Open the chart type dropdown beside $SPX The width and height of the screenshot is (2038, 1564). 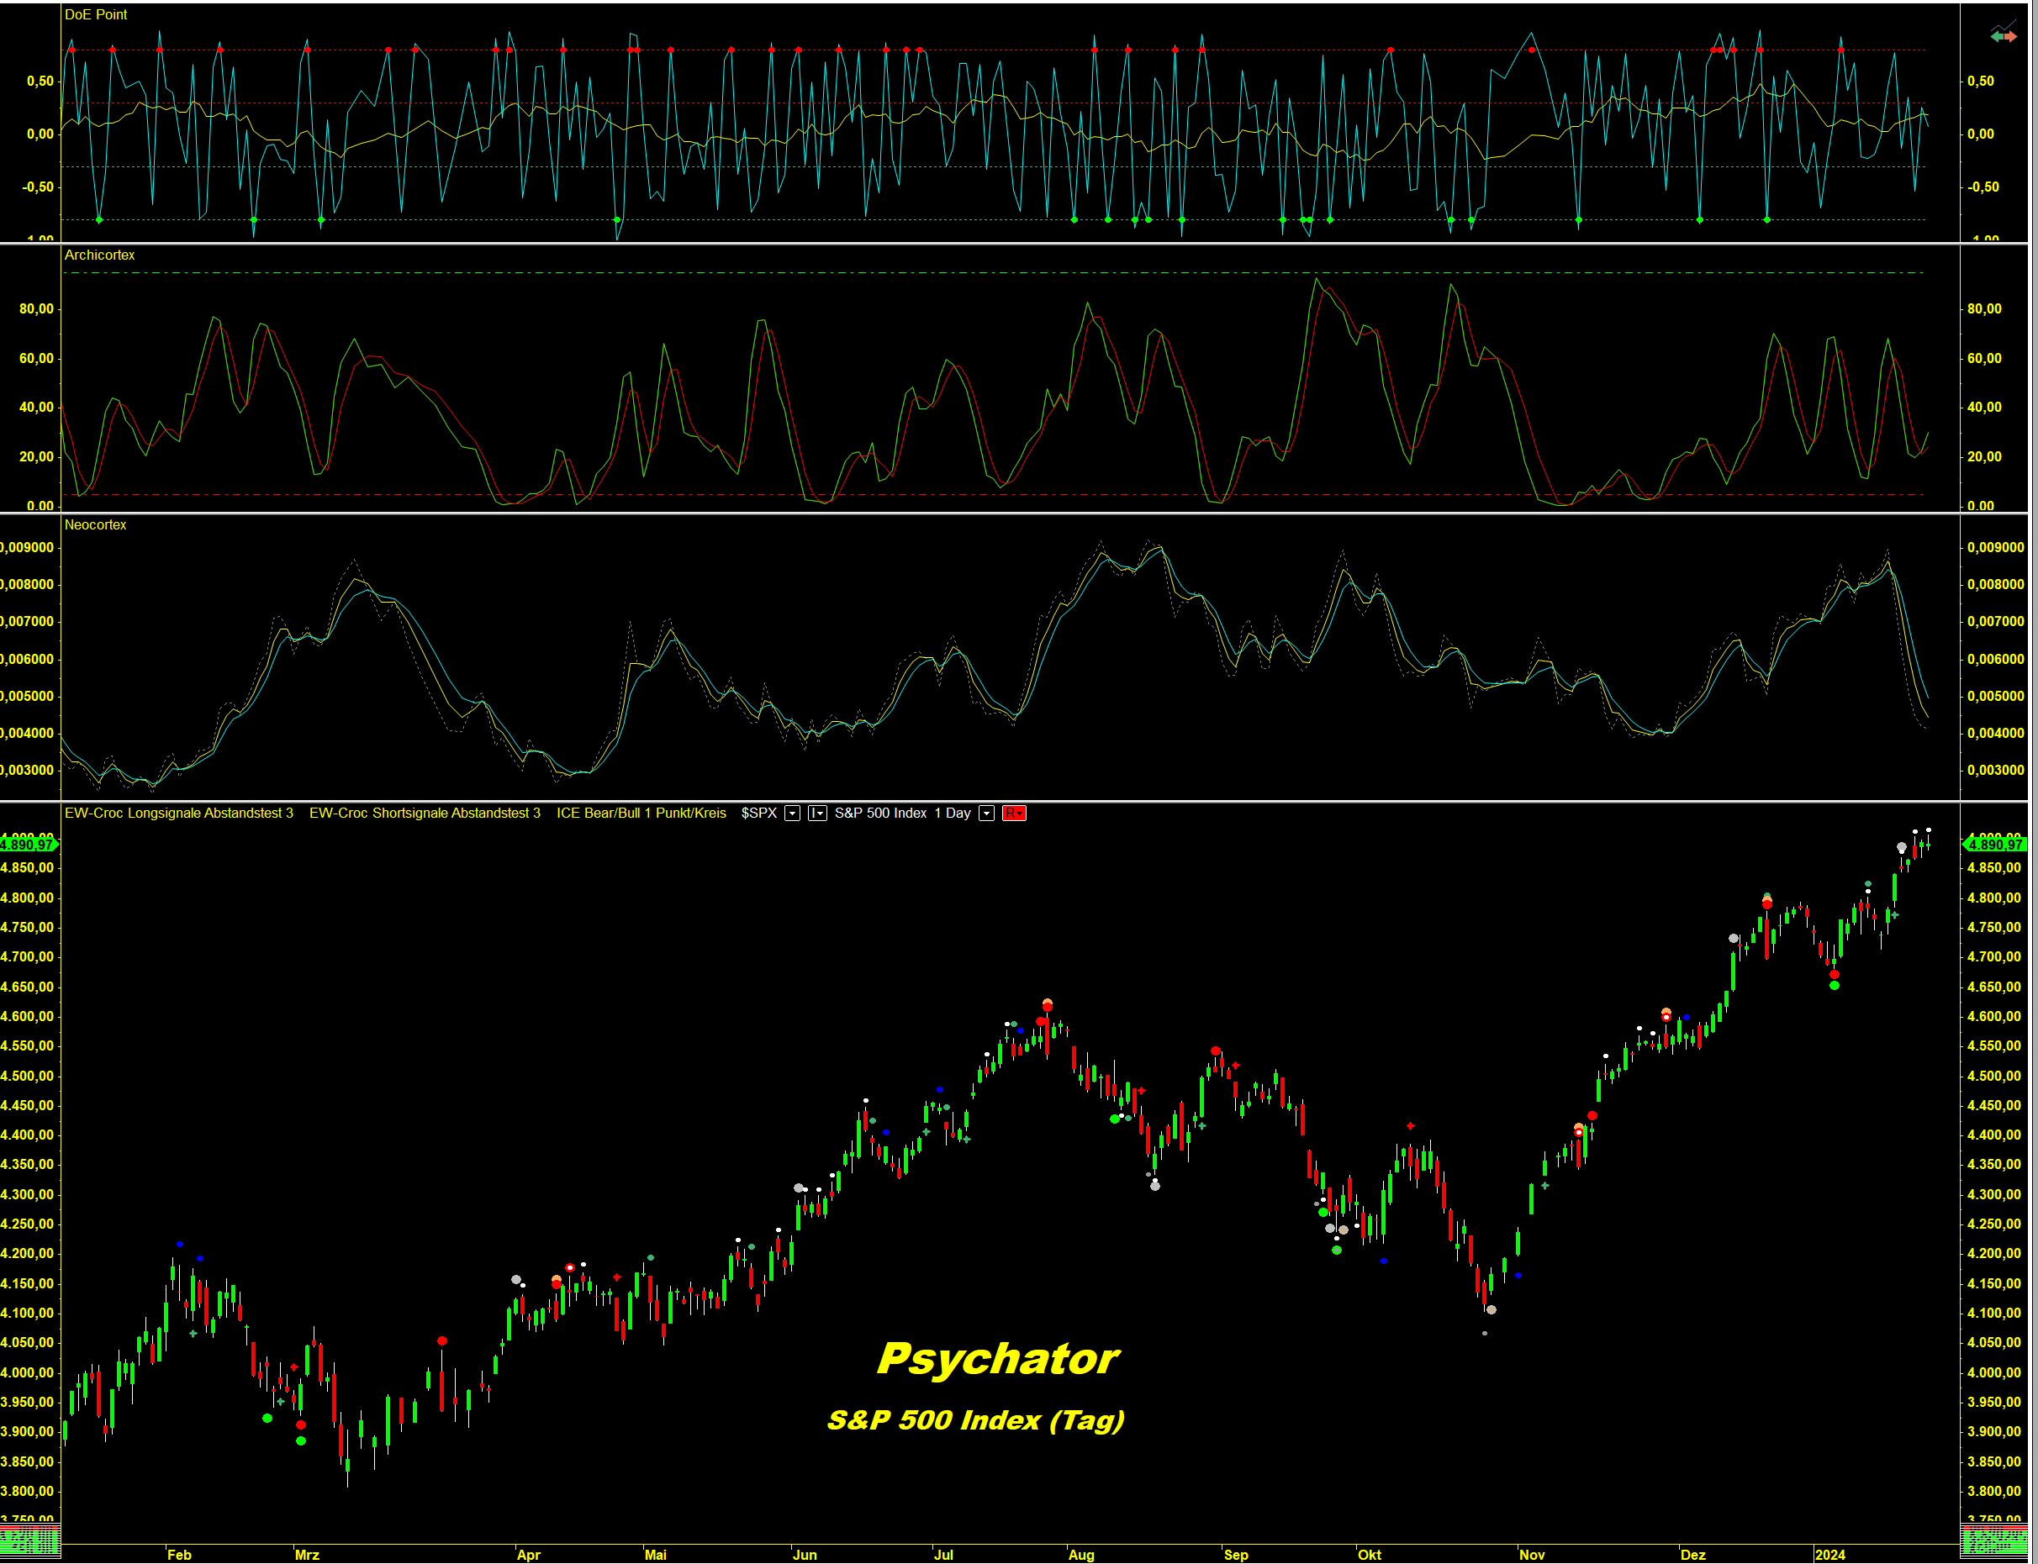(x=817, y=814)
